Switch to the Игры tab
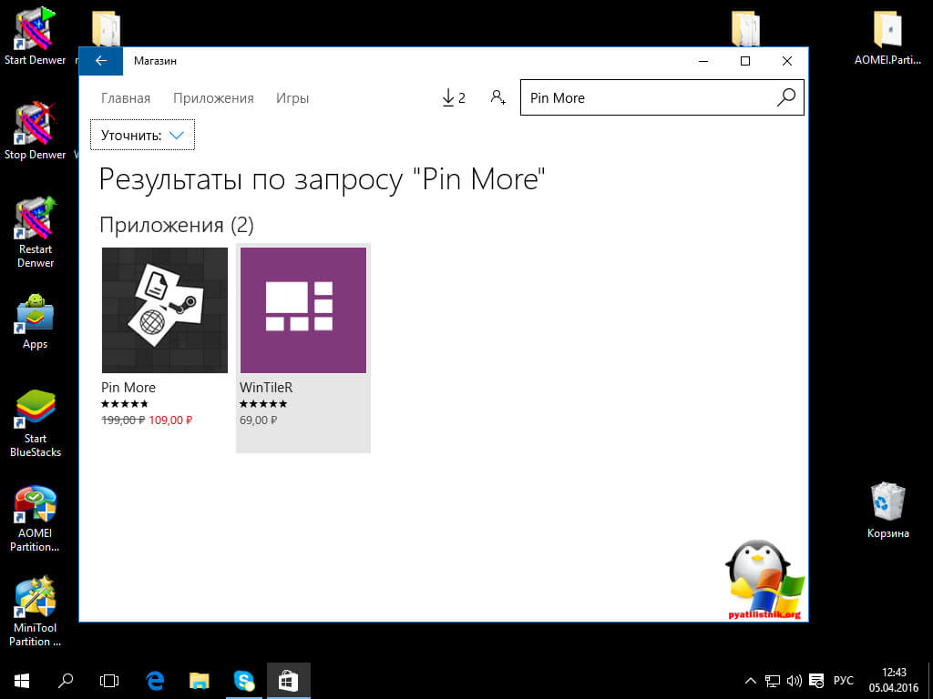Image resolution: width=933 pixels, height=699 pixels. coord(292,98)
